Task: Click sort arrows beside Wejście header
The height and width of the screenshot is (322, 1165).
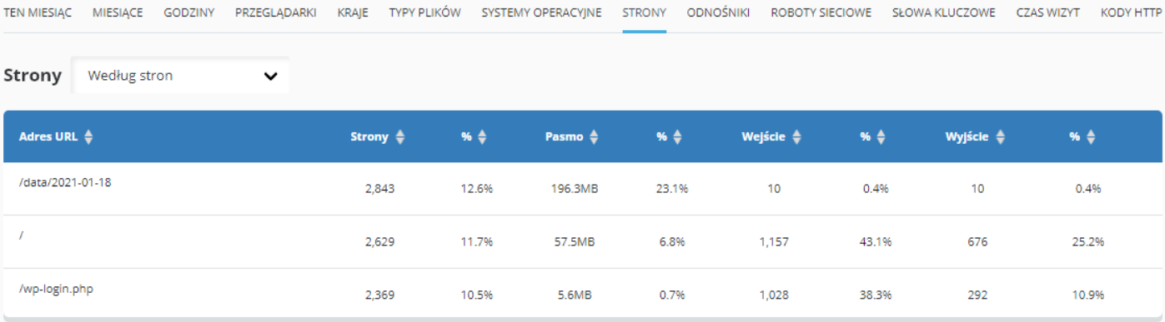Action: click(797, 137)
